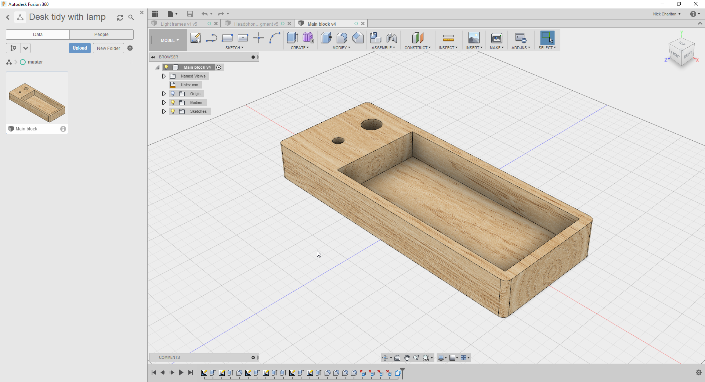
Task: Open the data panel grid icon
Action: (155, 14)
